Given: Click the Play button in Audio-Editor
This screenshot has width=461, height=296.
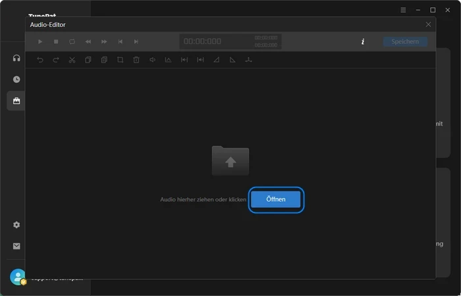Looking at the screenshot, I should (x=40, y=41).
